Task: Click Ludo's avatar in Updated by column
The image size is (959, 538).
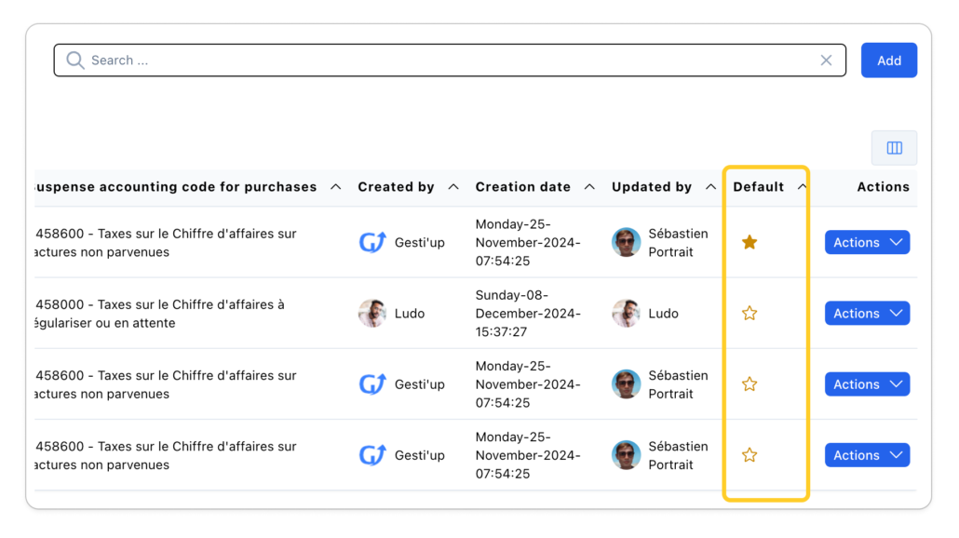Action: pyautogui.click(x=626, y=314)
